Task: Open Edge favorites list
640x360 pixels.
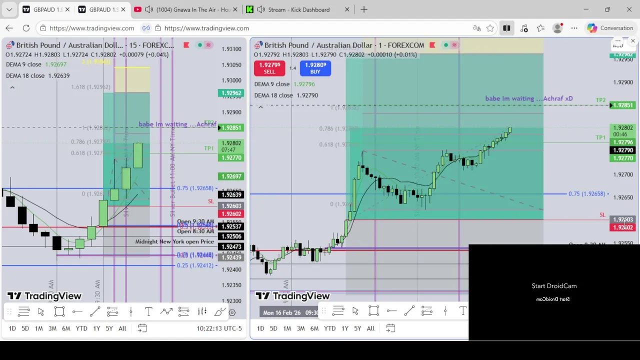Action: pyautogui.click(x=540, y=28)
